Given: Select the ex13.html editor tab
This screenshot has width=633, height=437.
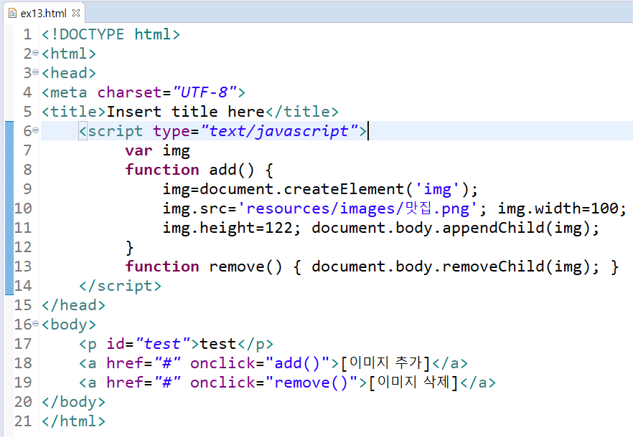Looking at the screenshot, I should click(44, 14).
